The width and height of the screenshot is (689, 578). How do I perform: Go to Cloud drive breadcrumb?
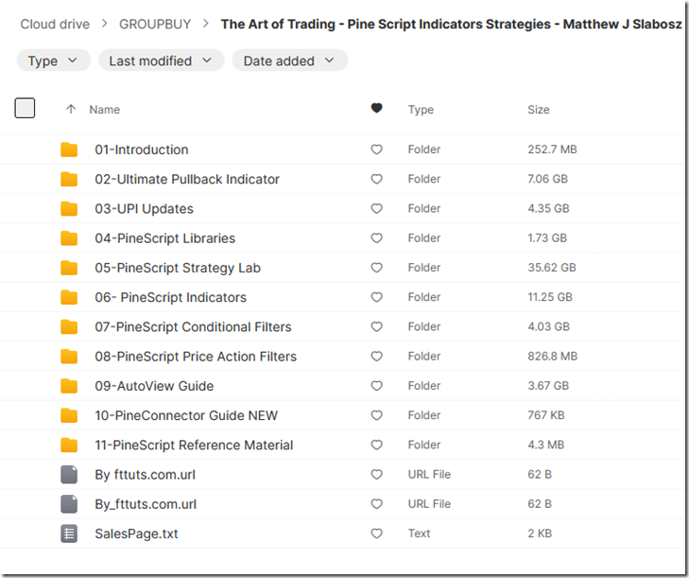pos(55,24)
